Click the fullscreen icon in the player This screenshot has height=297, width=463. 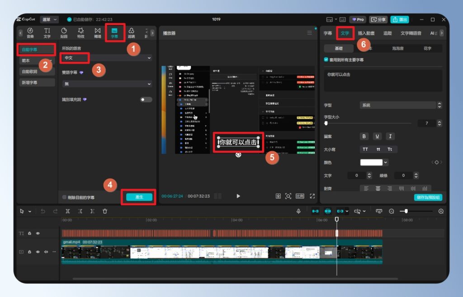(312, 196)
